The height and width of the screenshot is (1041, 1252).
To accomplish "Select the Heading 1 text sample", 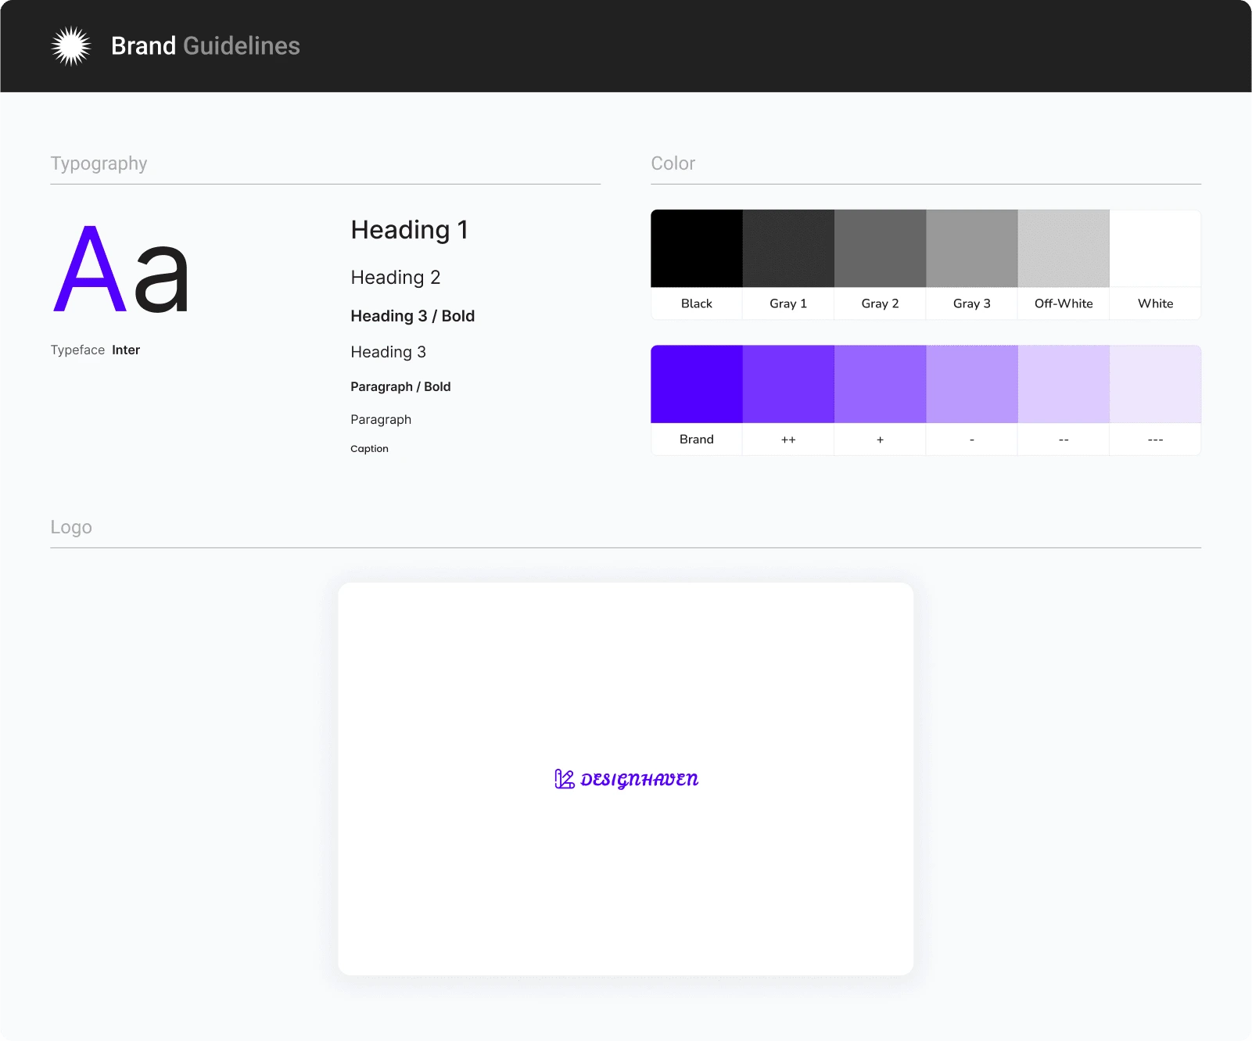I will tap(410, 230).
